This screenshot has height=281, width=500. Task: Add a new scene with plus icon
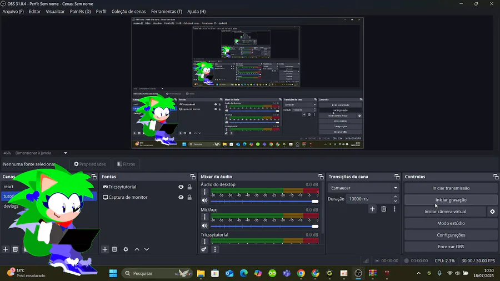point(6,249)
